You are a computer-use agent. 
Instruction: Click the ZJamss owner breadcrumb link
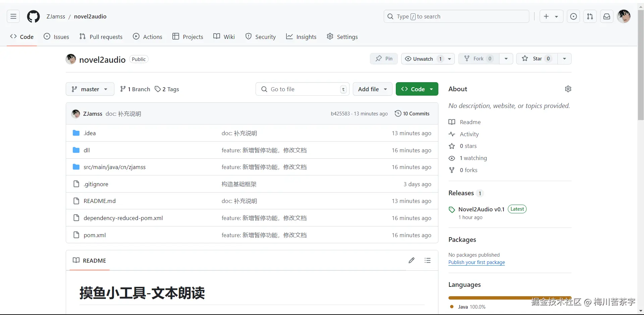tap(56, 16)
